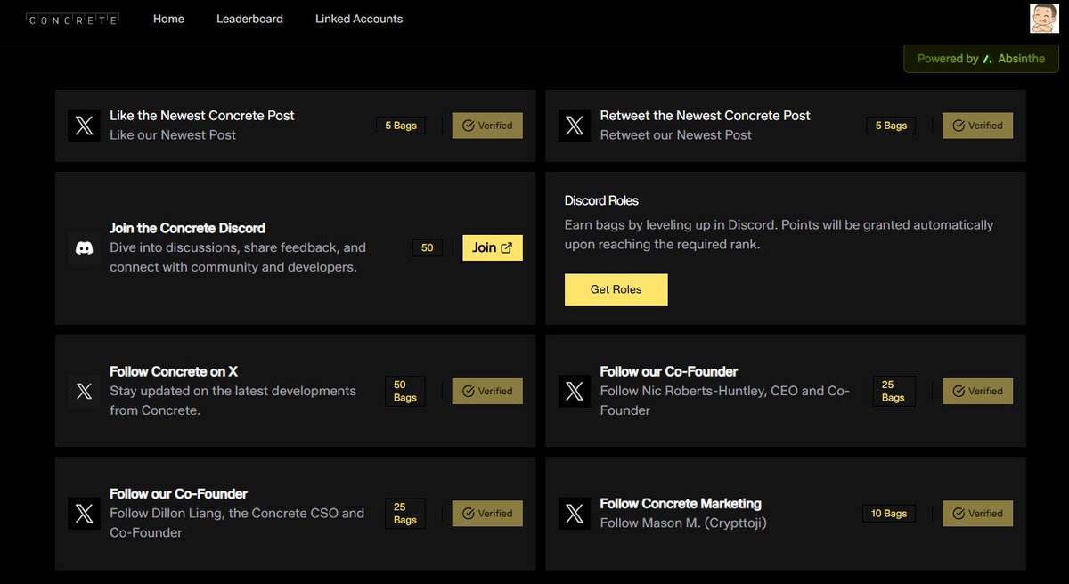Click the Discord Roles heading
Image resolution: width=1069 pixels, height=584 pixels.
(x=601, y=200)
